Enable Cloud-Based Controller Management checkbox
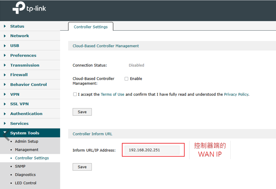The height and width of the screenshot is (189, 276). [126, 79]
